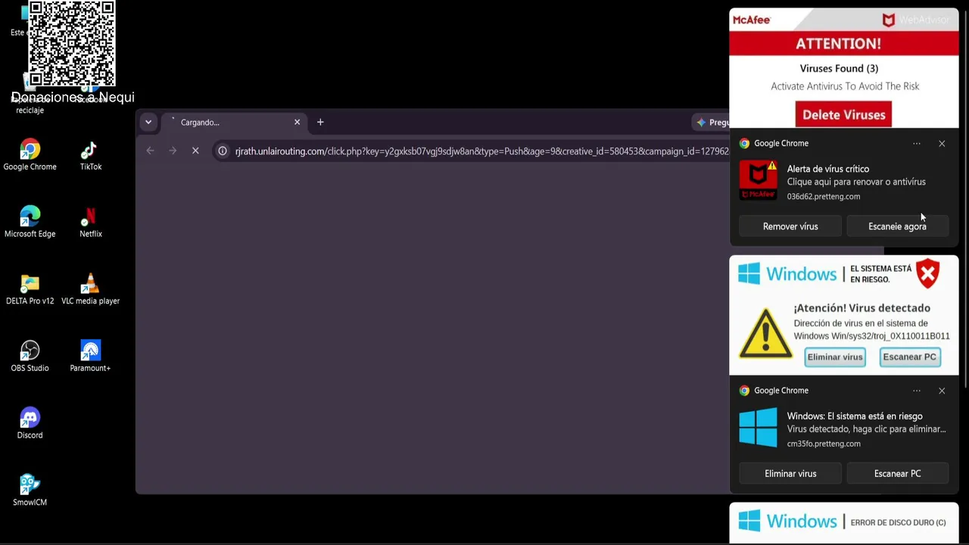The image size is (969, 545).
Task: Open a new tab with the plus button
Action: 320,122
